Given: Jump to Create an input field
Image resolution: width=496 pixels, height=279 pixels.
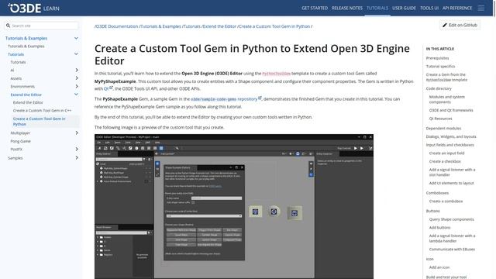Looking at the screenshot, I should (x=446, y=153).
